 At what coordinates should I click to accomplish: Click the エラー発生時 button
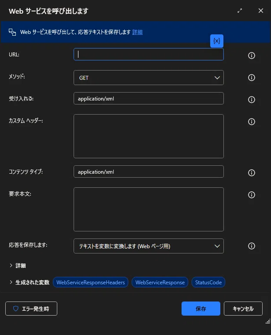click(31, 309)
